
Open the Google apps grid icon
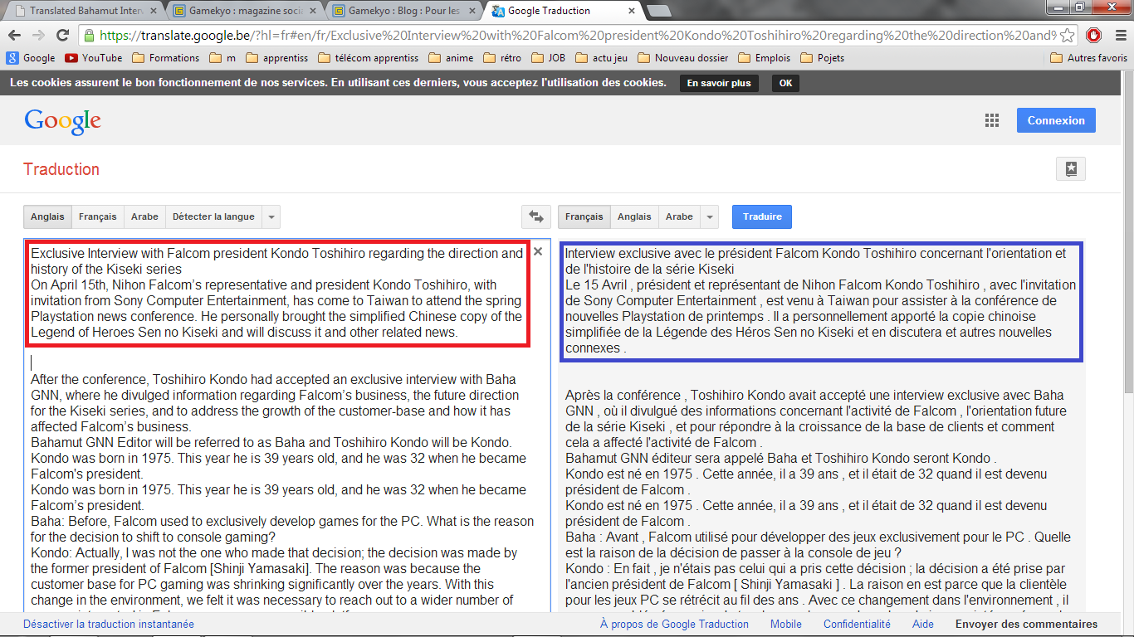tap(992, 120)
